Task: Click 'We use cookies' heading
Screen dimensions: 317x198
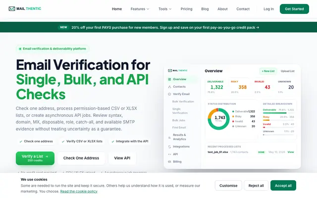Action: pyautogui.click(x=34, y=179)
